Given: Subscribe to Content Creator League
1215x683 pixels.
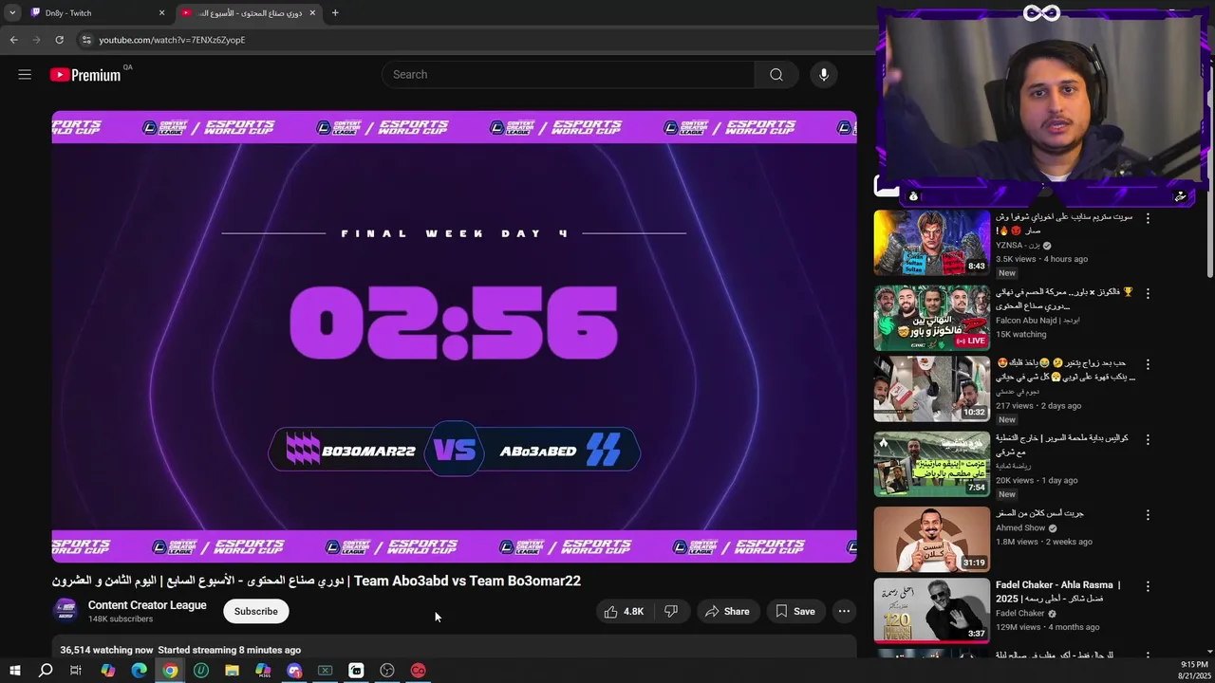Looking at the screenshot, I should (256, 611).
